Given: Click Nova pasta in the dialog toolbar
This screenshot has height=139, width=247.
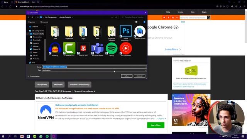Looking at the screenshot, I should 44,22.
